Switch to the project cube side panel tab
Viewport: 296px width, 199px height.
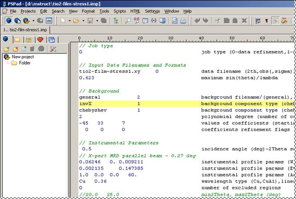click(x=6, y=39)
